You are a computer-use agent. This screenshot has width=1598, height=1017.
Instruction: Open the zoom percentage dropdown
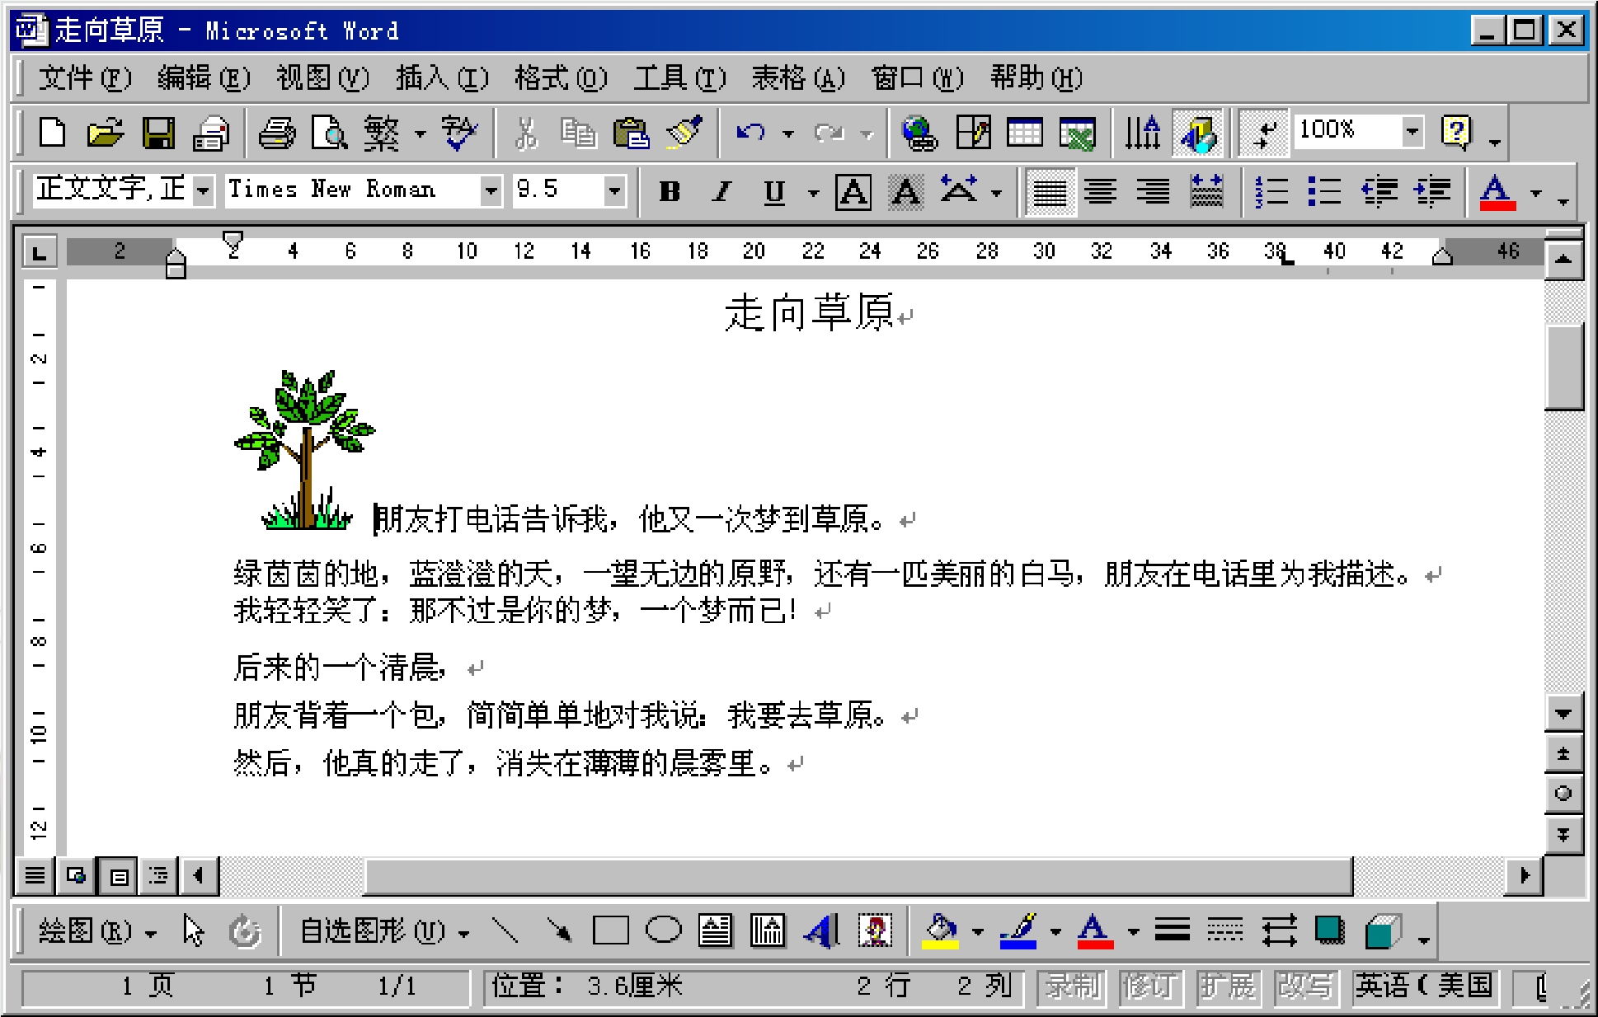pyautogui.click(x=1412, y=131)
